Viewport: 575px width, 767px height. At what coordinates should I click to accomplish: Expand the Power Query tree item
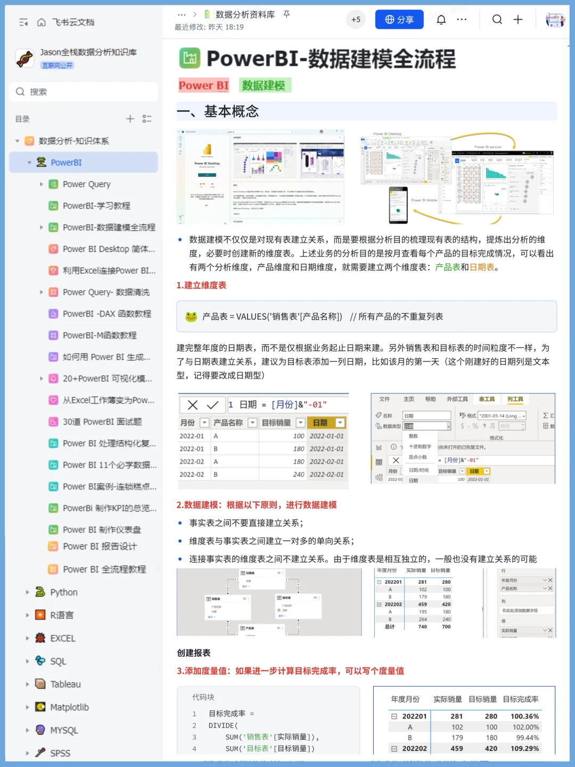point(42,184)
